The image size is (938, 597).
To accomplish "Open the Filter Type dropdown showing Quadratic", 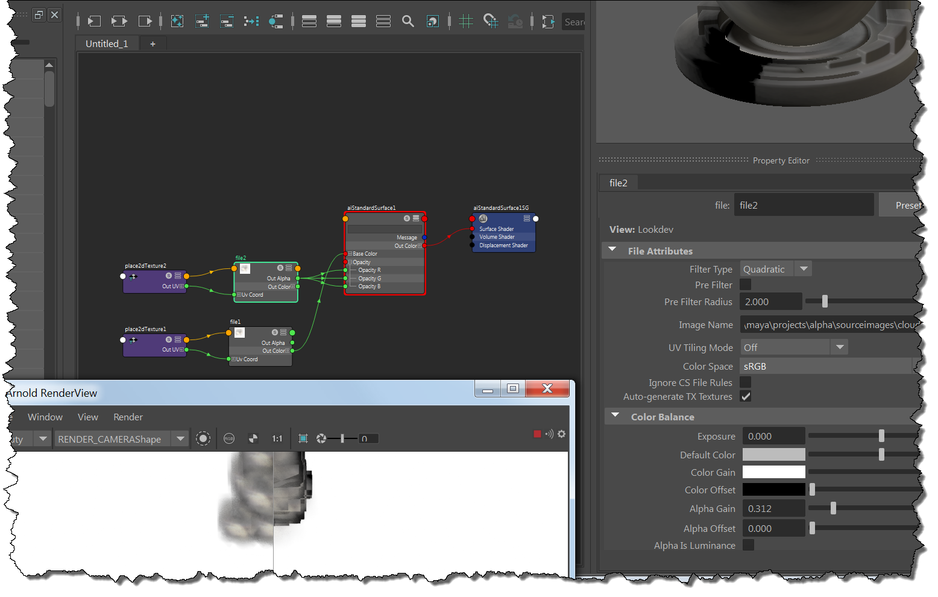I will point(804,268).
